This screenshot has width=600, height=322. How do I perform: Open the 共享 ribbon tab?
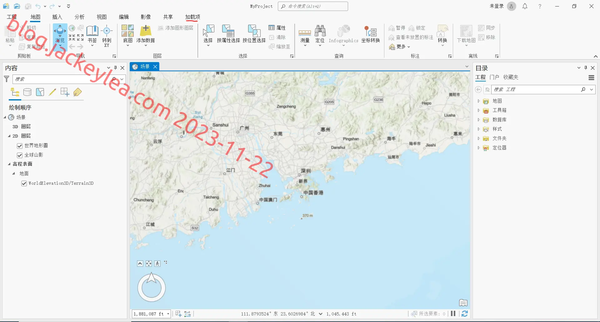coord(168,17)
